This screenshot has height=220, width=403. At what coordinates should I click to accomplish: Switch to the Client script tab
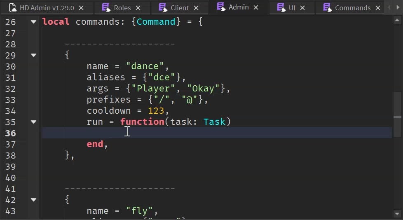tap(179, 8)
